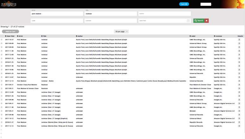This screenshot has width=245, height=139.
Task: View details of the rockstar - Remix notice
Action: click(239, 81)
